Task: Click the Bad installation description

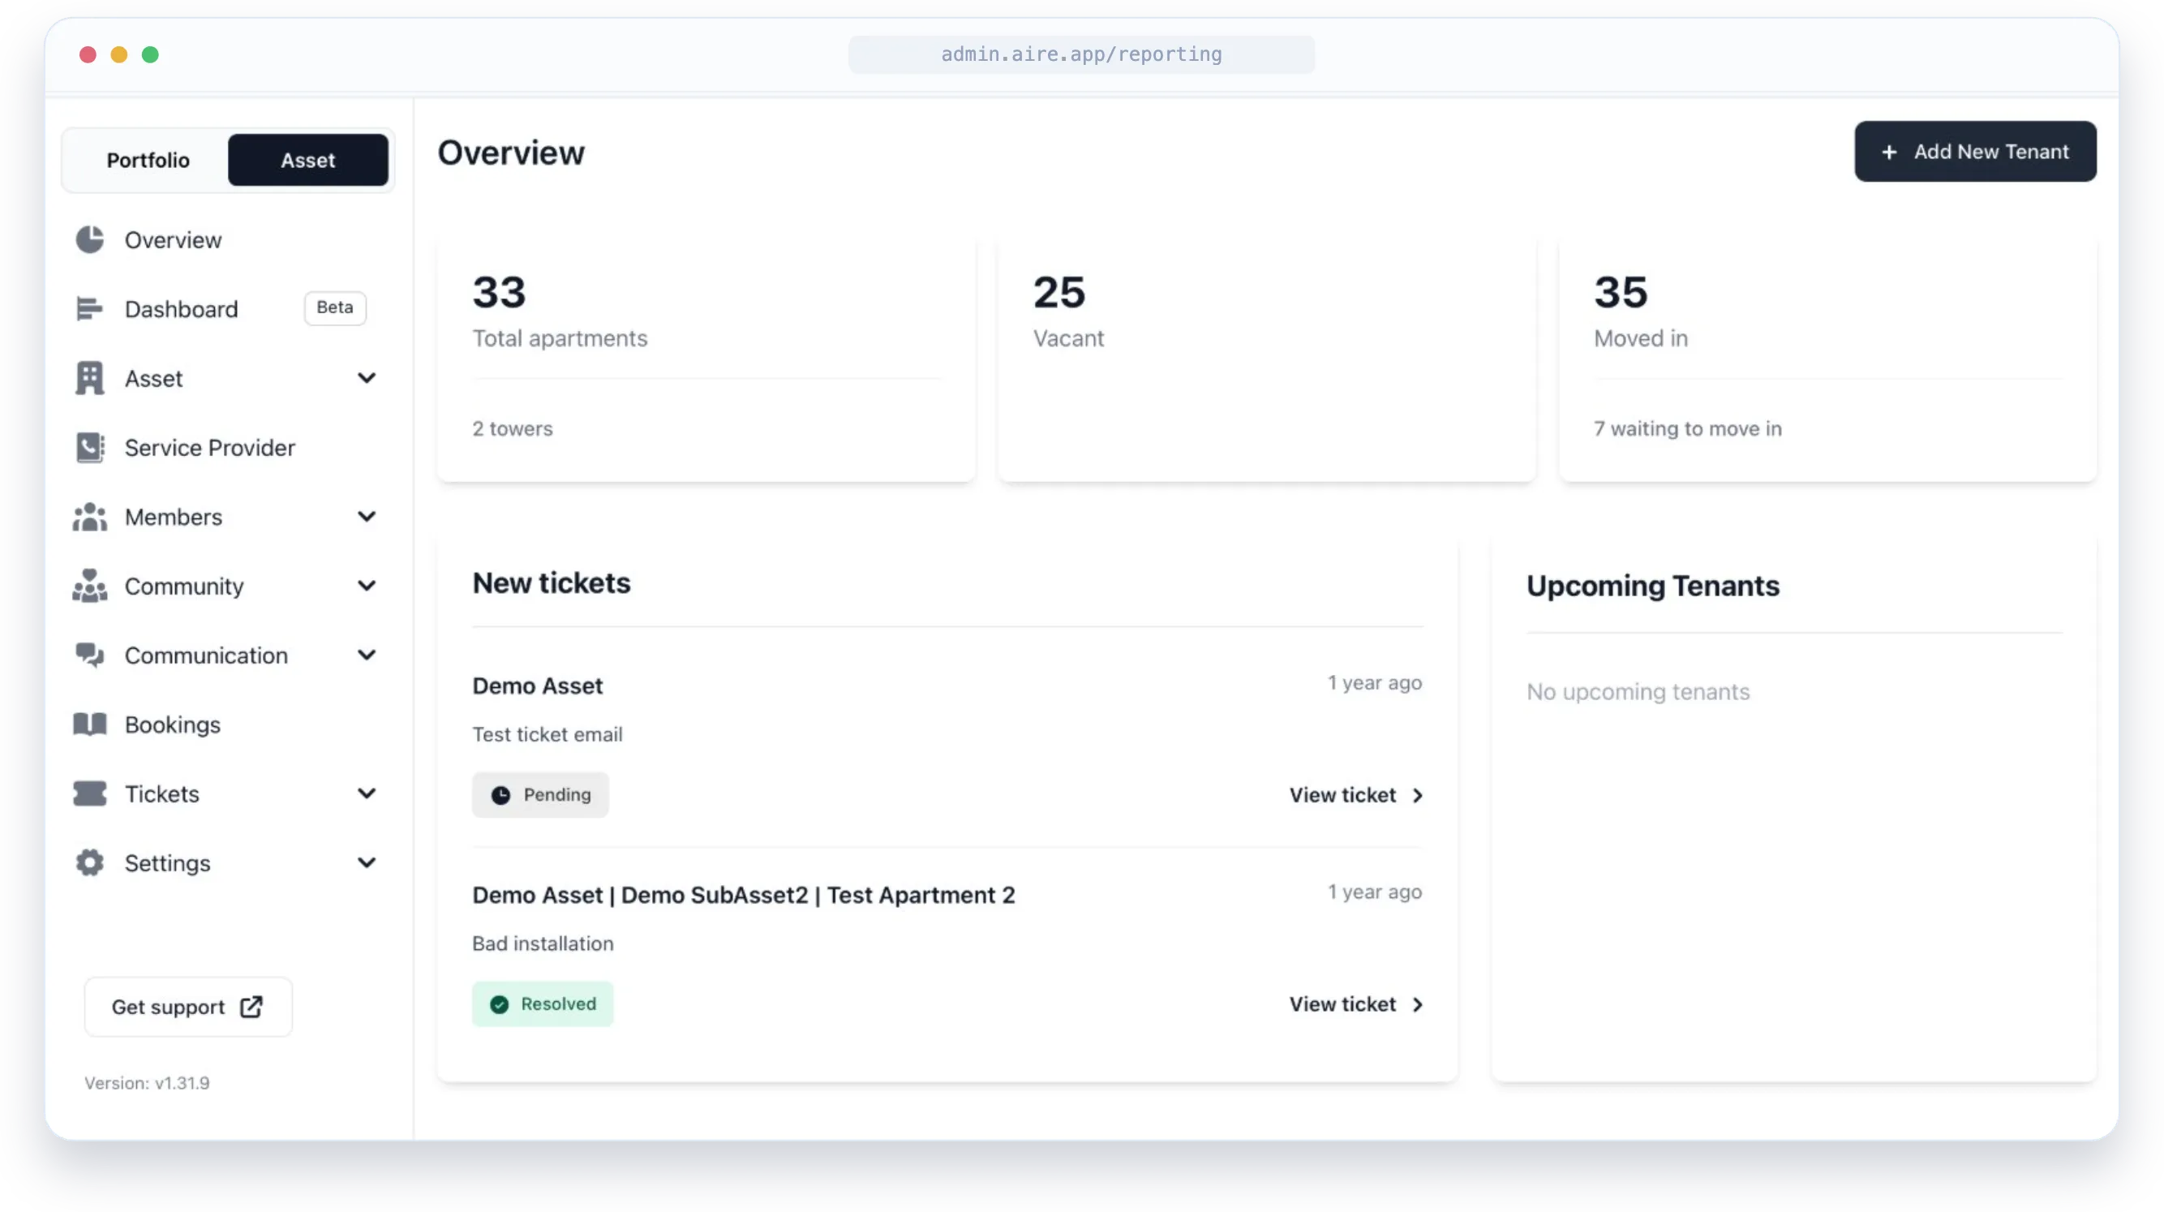Action: [543, 943]
